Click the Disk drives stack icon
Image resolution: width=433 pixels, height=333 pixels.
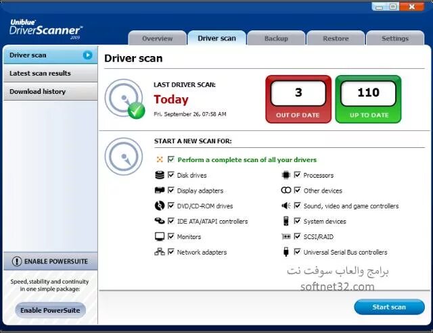coord(160,175)
